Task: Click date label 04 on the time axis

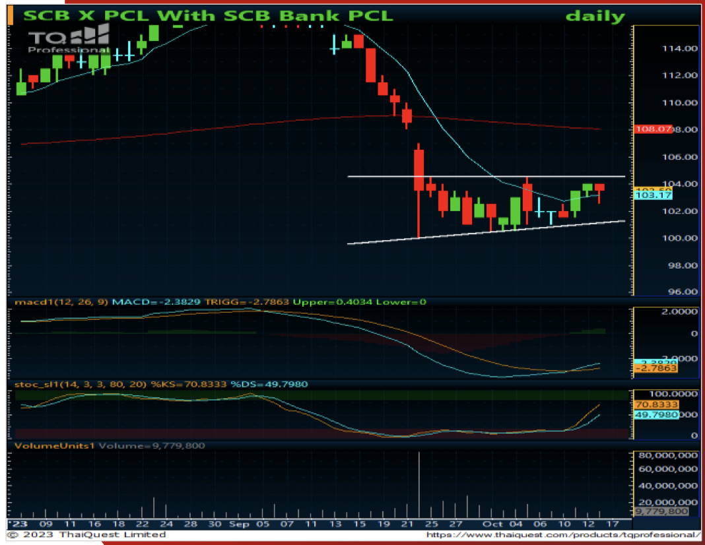Action: point(516,524)
